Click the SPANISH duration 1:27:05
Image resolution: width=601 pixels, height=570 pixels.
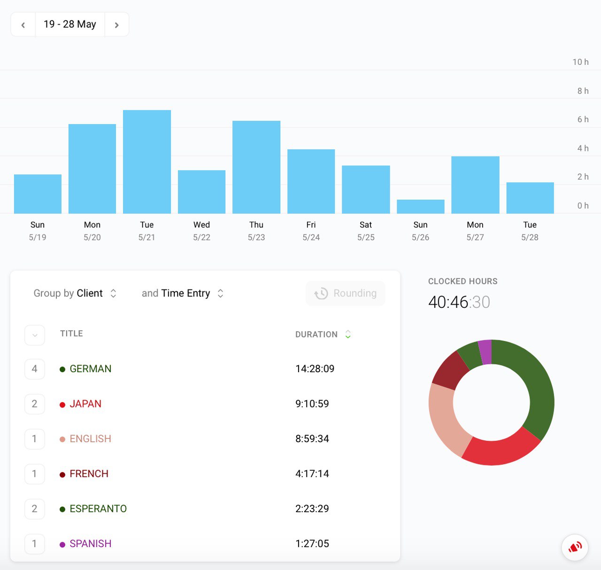click(x=312, y=544)
